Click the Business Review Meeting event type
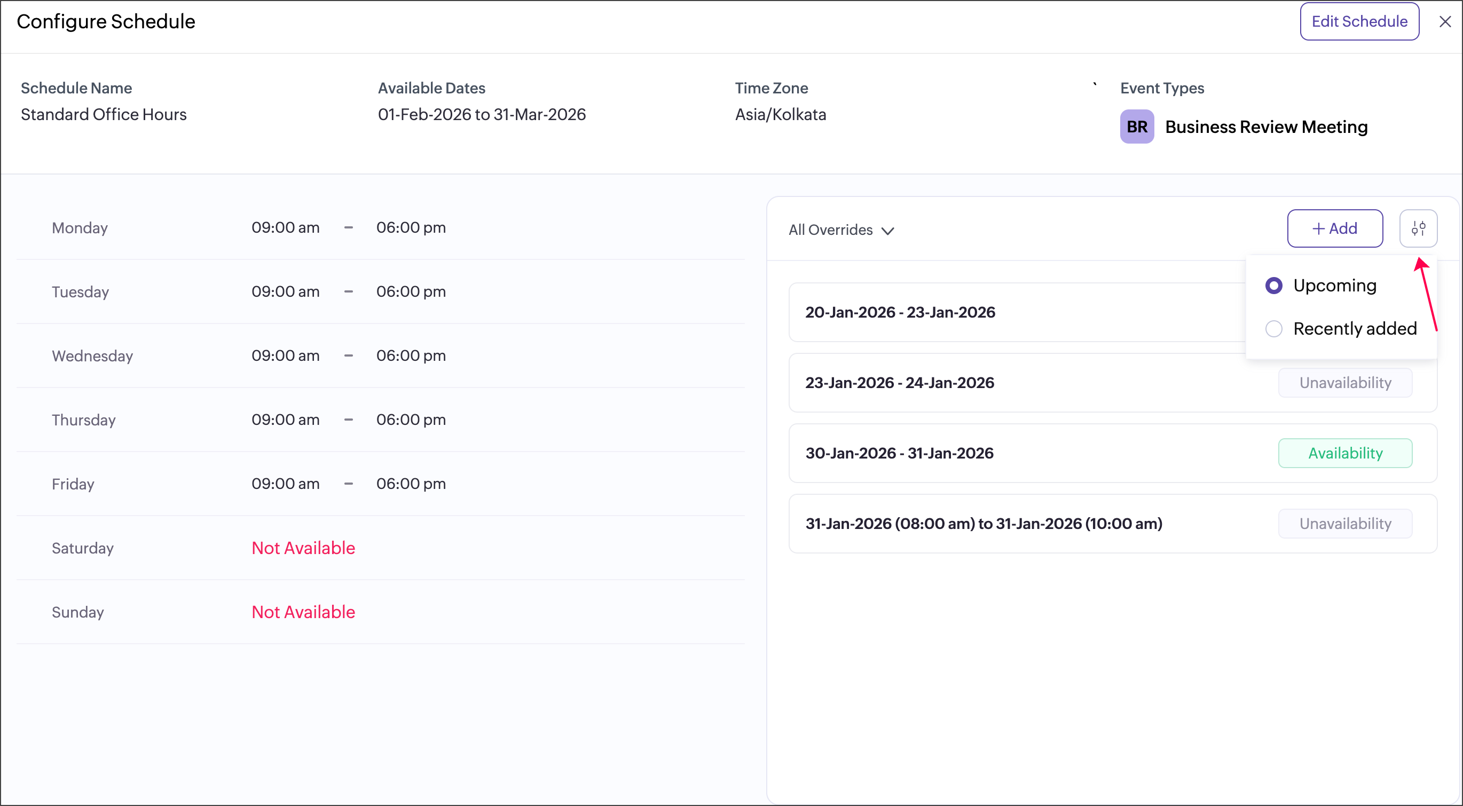This screenshot has height=806, width=1463. [1266, 127]
